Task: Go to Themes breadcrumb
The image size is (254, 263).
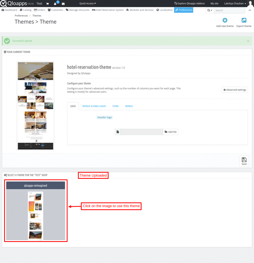Action: 37,16
